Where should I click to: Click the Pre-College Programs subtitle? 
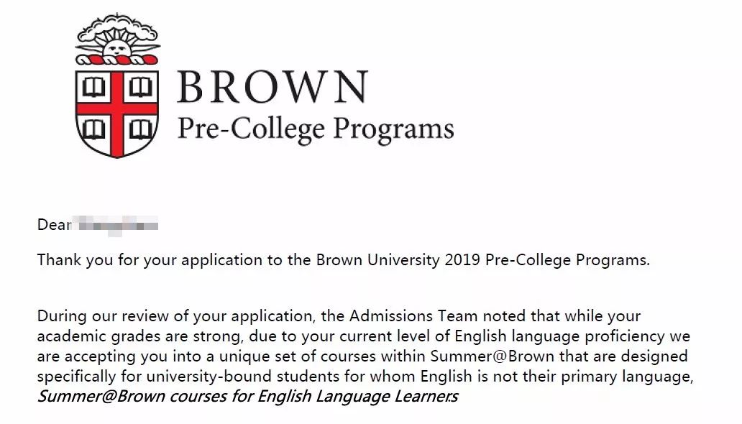click(315, 129)
